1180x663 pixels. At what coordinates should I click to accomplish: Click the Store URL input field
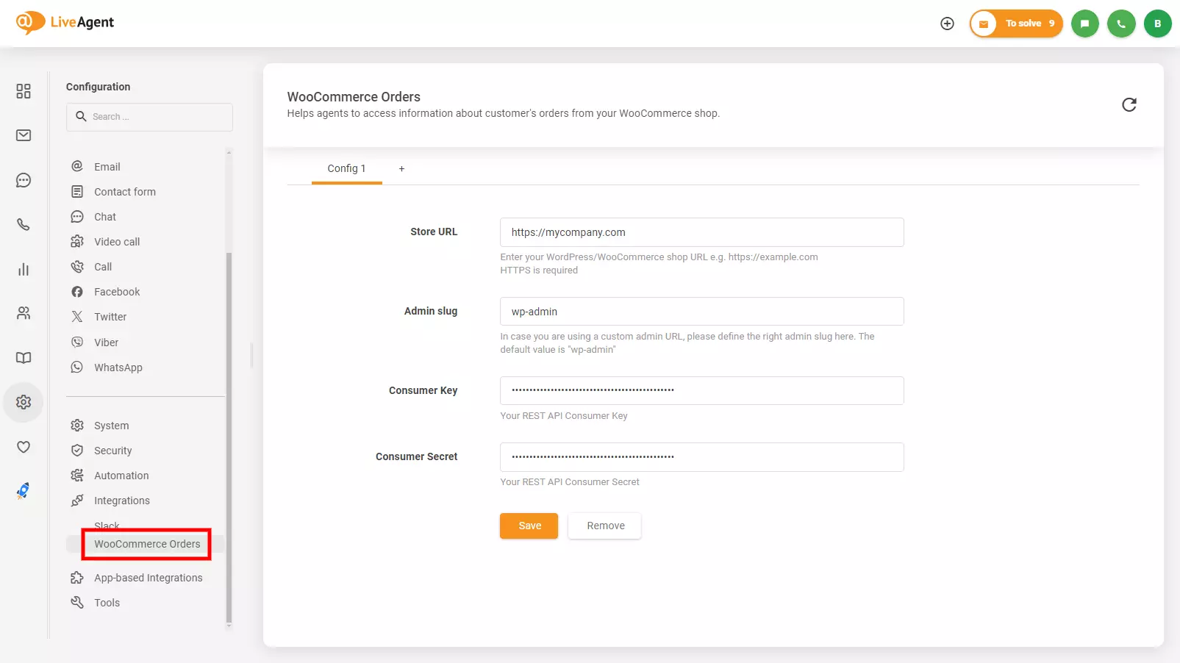click(701, 232)
